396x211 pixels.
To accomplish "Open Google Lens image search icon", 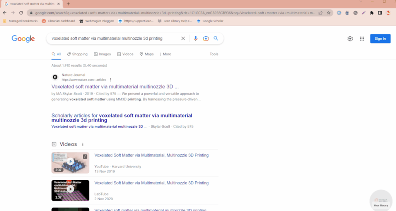I will (206, 39).
